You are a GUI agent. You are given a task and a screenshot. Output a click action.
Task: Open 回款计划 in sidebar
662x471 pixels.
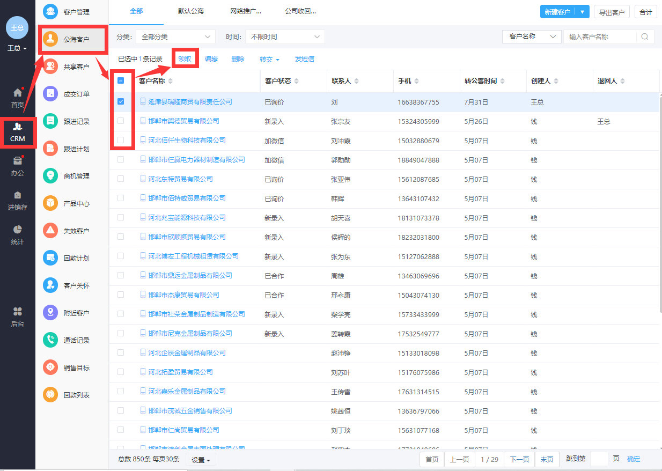72,258
